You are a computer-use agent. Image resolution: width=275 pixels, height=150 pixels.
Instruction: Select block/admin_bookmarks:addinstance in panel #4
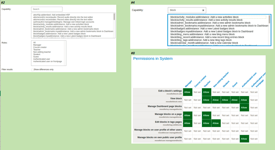(211, 23)
